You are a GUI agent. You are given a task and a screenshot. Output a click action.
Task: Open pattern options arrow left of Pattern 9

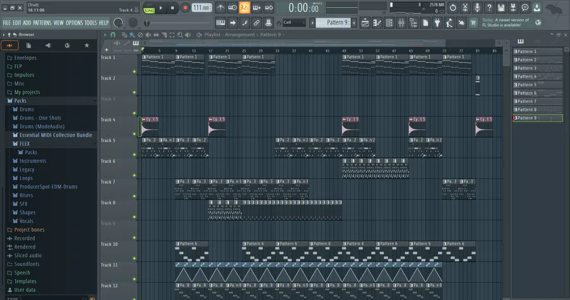tap(312, 23)
